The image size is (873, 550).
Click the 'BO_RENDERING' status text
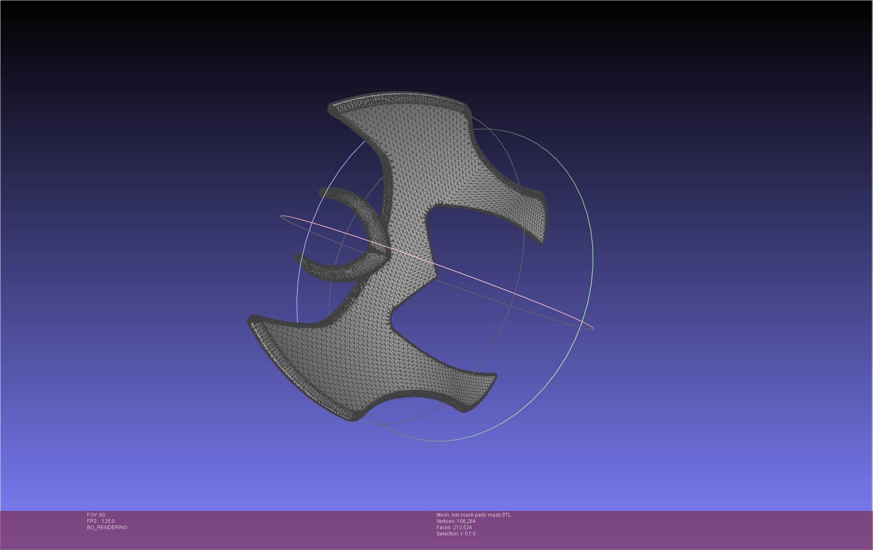tap(107, 527)
